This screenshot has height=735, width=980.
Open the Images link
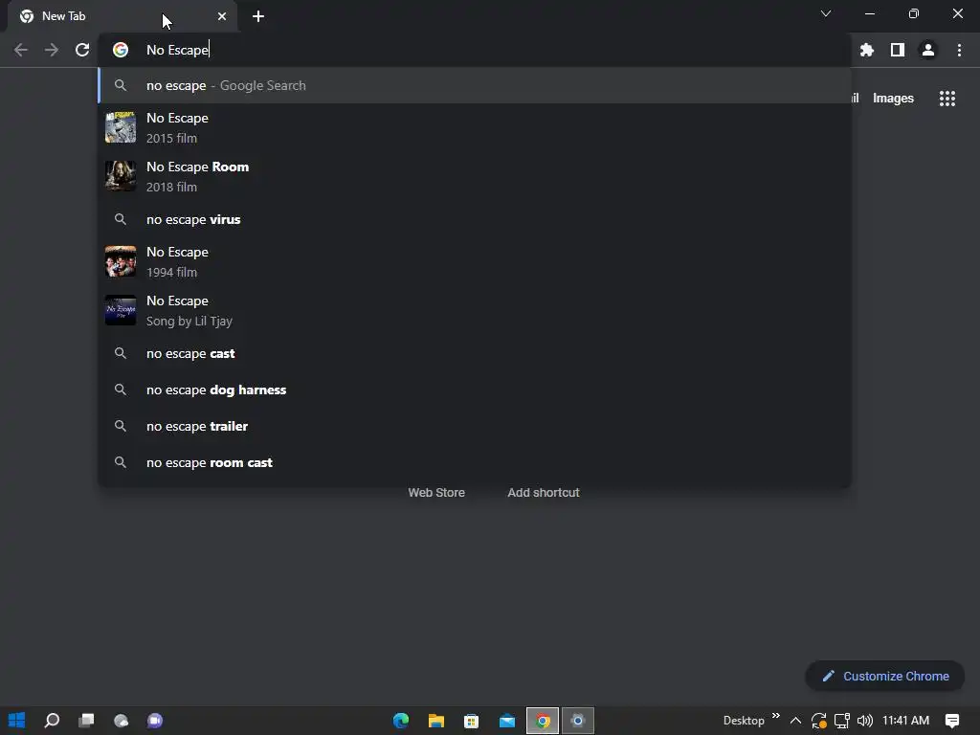(893, 99)
